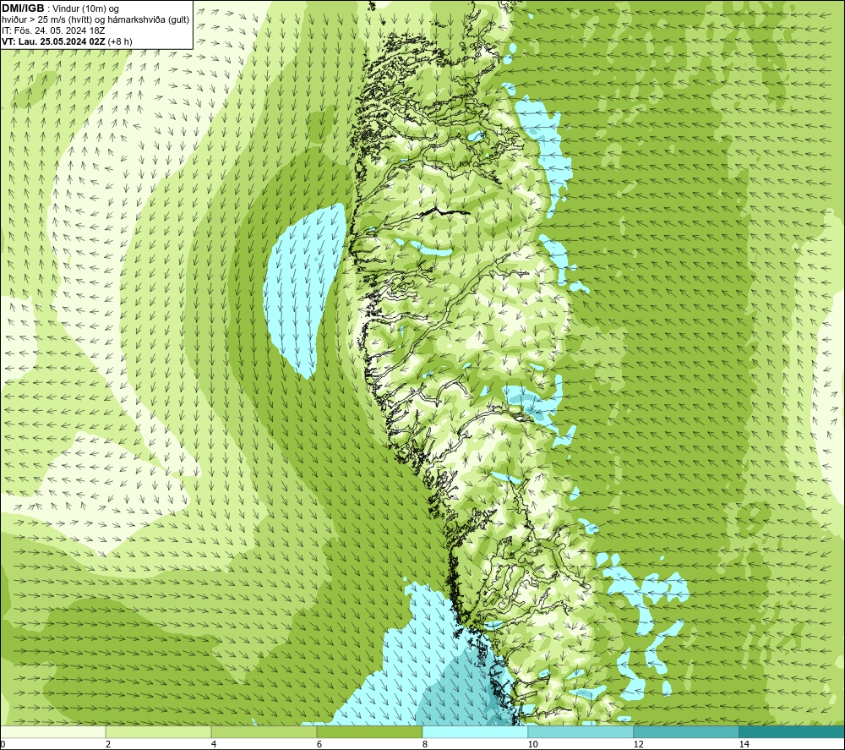The width and height of the screenshot is (845, 750).
Task: Click the 6–8 m/s dark green swatch
Action: click(370, 731)
